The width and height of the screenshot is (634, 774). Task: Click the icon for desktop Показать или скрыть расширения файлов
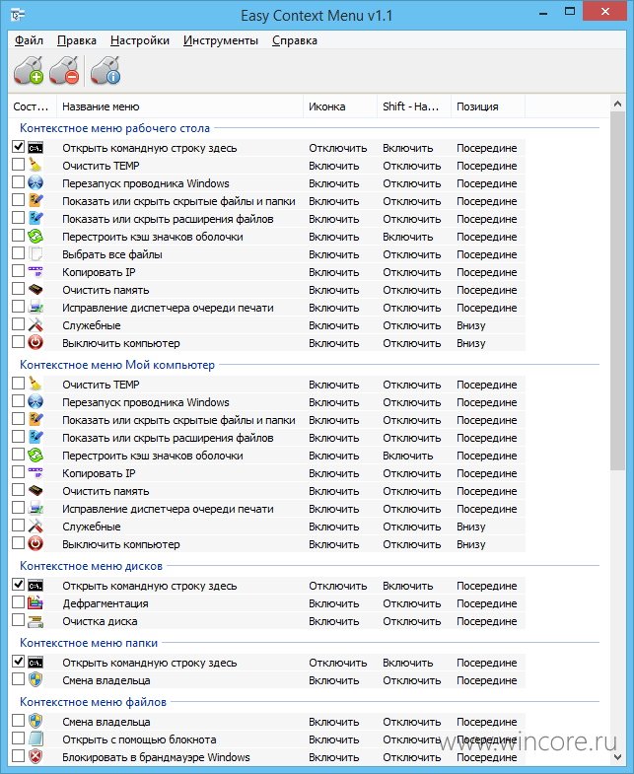point(35,219)
